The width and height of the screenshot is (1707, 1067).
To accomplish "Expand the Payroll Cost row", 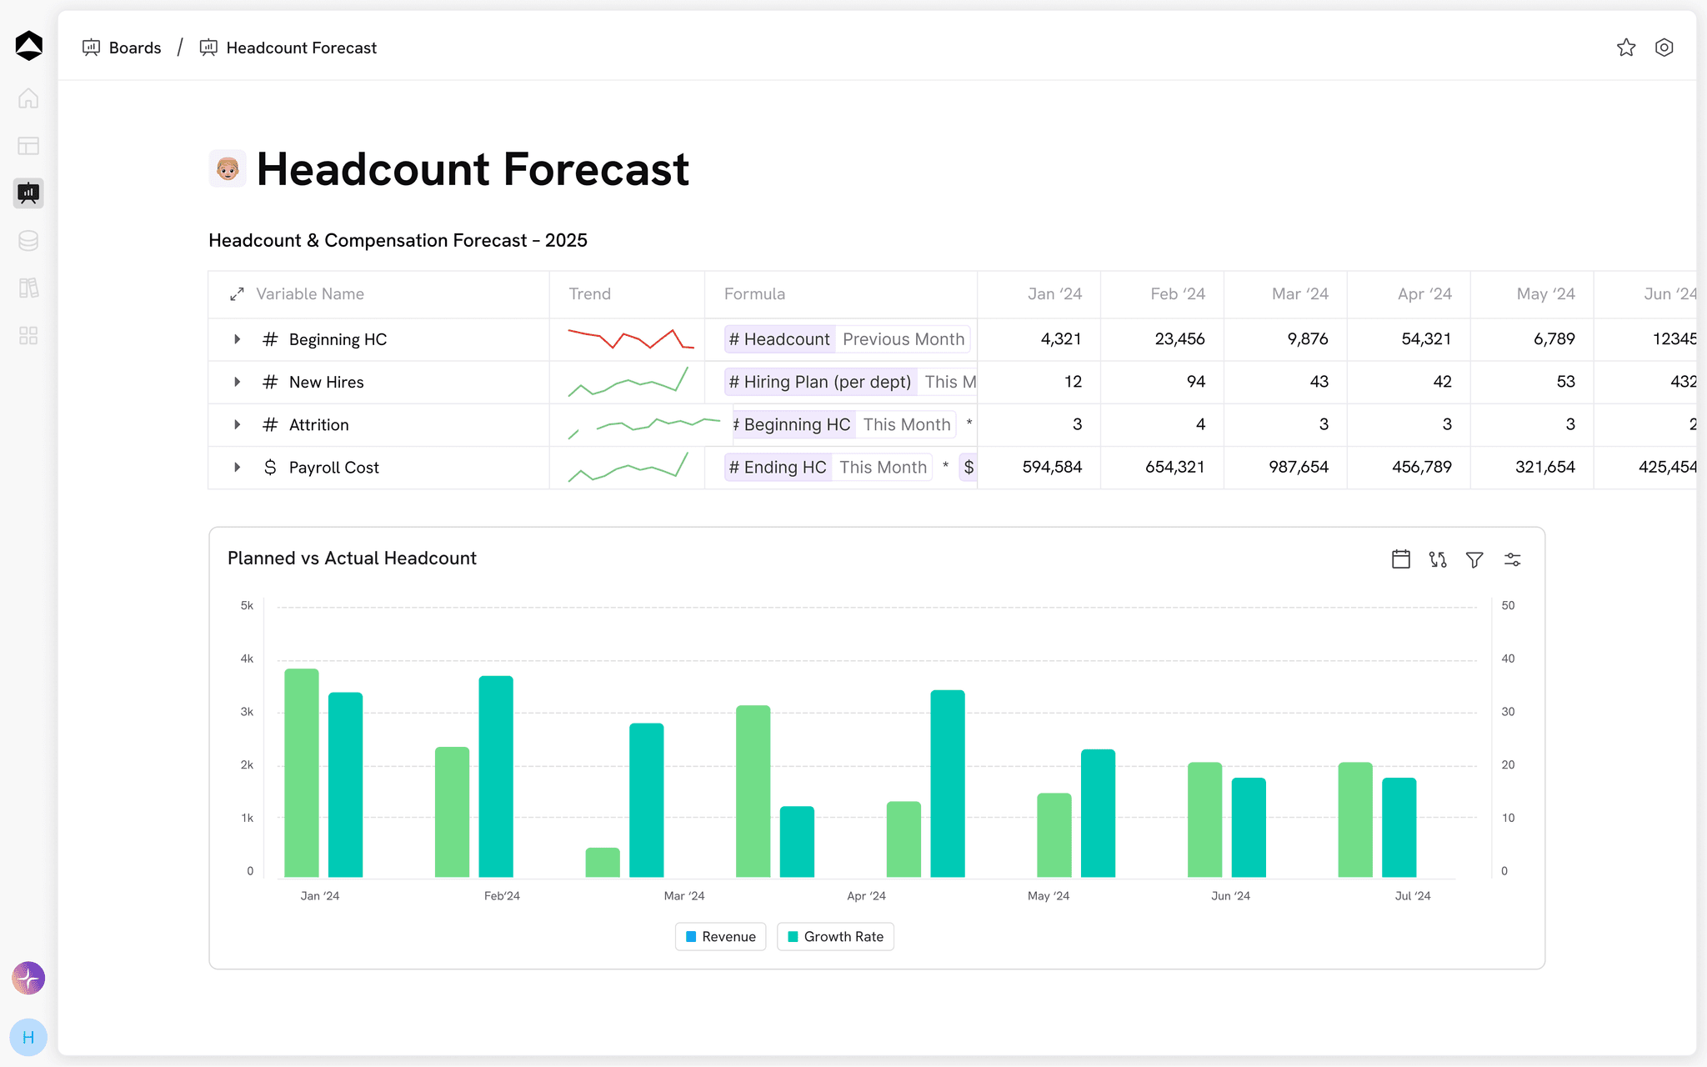I will 237,467.
